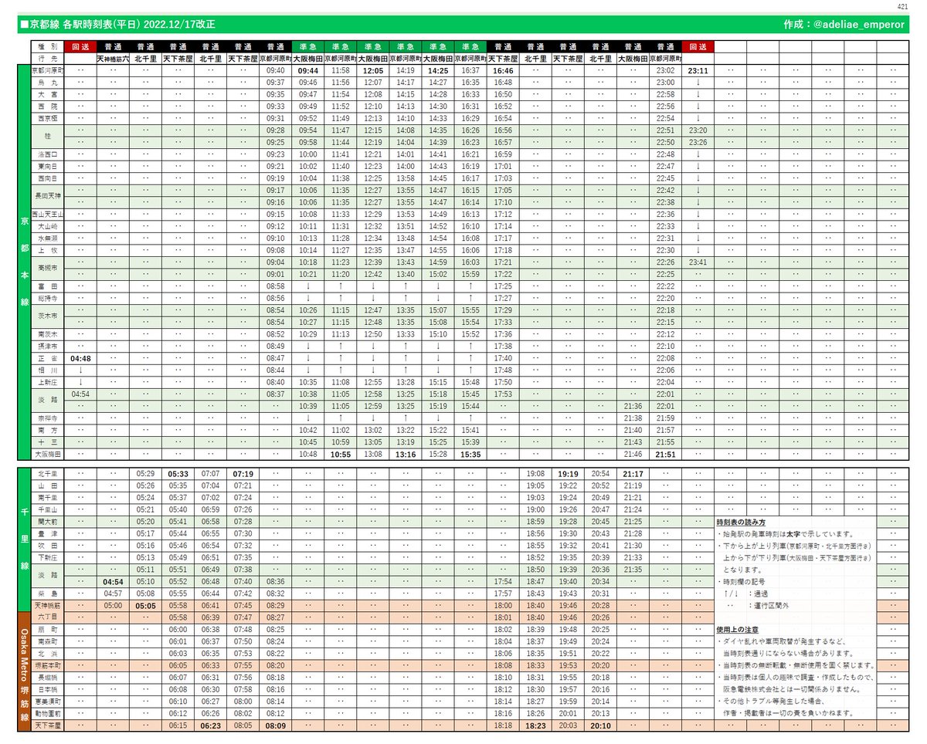Select the 扇町 station label
Image resolution: width=927 pixels, height=744 pixels.
pos(47,630)
